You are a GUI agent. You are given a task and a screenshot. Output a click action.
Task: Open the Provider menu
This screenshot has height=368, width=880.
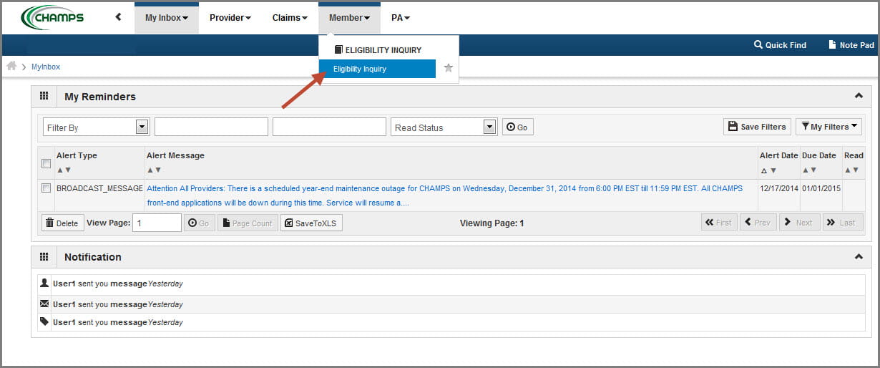pyautogui.click(x=230, y=18)
